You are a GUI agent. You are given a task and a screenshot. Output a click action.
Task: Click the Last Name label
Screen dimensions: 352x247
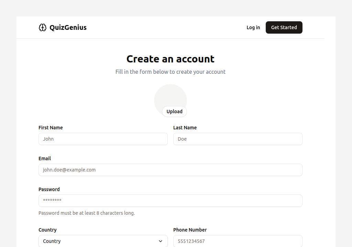pyautogui.click(x=185, y=128)
